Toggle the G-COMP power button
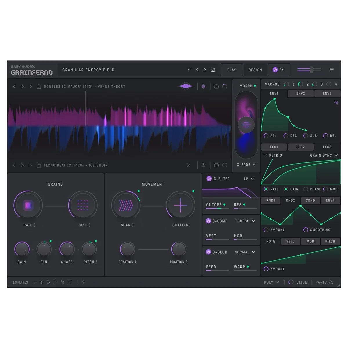 click(208, 221)
